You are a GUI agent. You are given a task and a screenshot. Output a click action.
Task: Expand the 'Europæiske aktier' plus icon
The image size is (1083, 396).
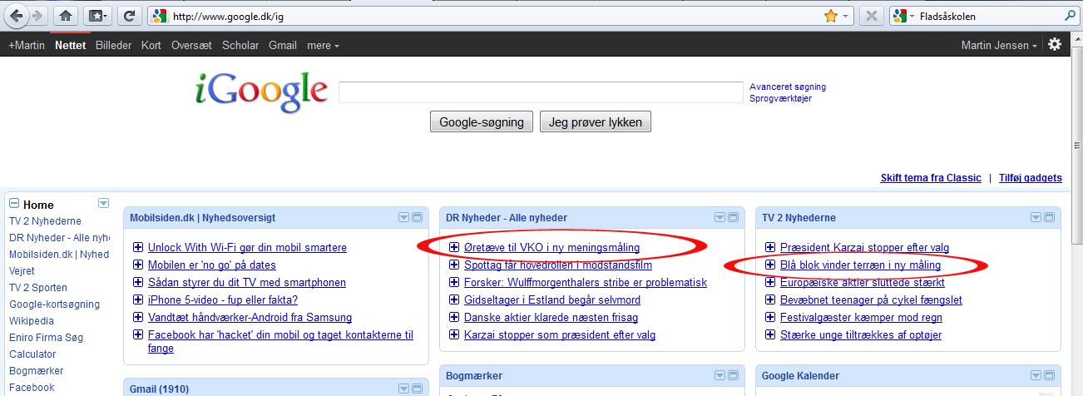pos(770,282)
